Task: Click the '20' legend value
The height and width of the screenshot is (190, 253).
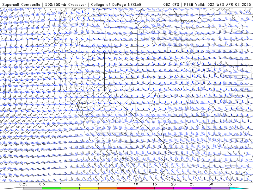Action: [173, 184]
